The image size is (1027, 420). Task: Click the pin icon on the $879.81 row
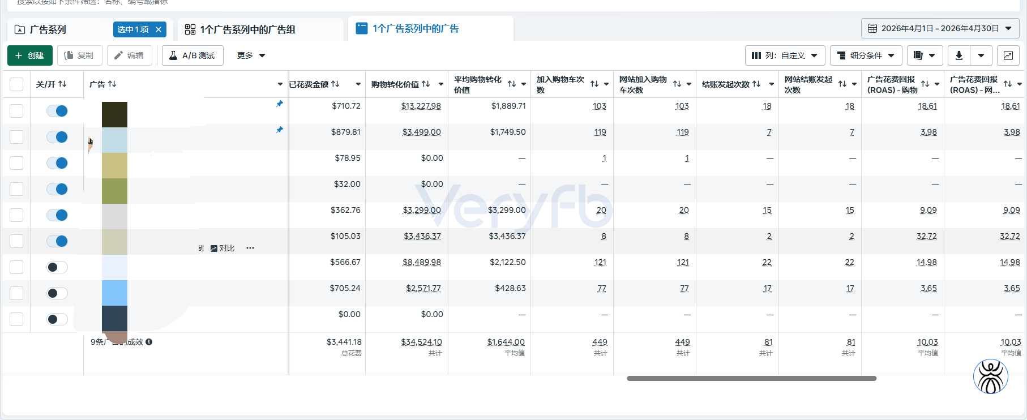point(279,130)
